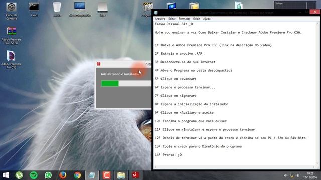Click the line '13º Copie o crack para o Diretório'
Screen dimensions: 321x180
point(198,146)
